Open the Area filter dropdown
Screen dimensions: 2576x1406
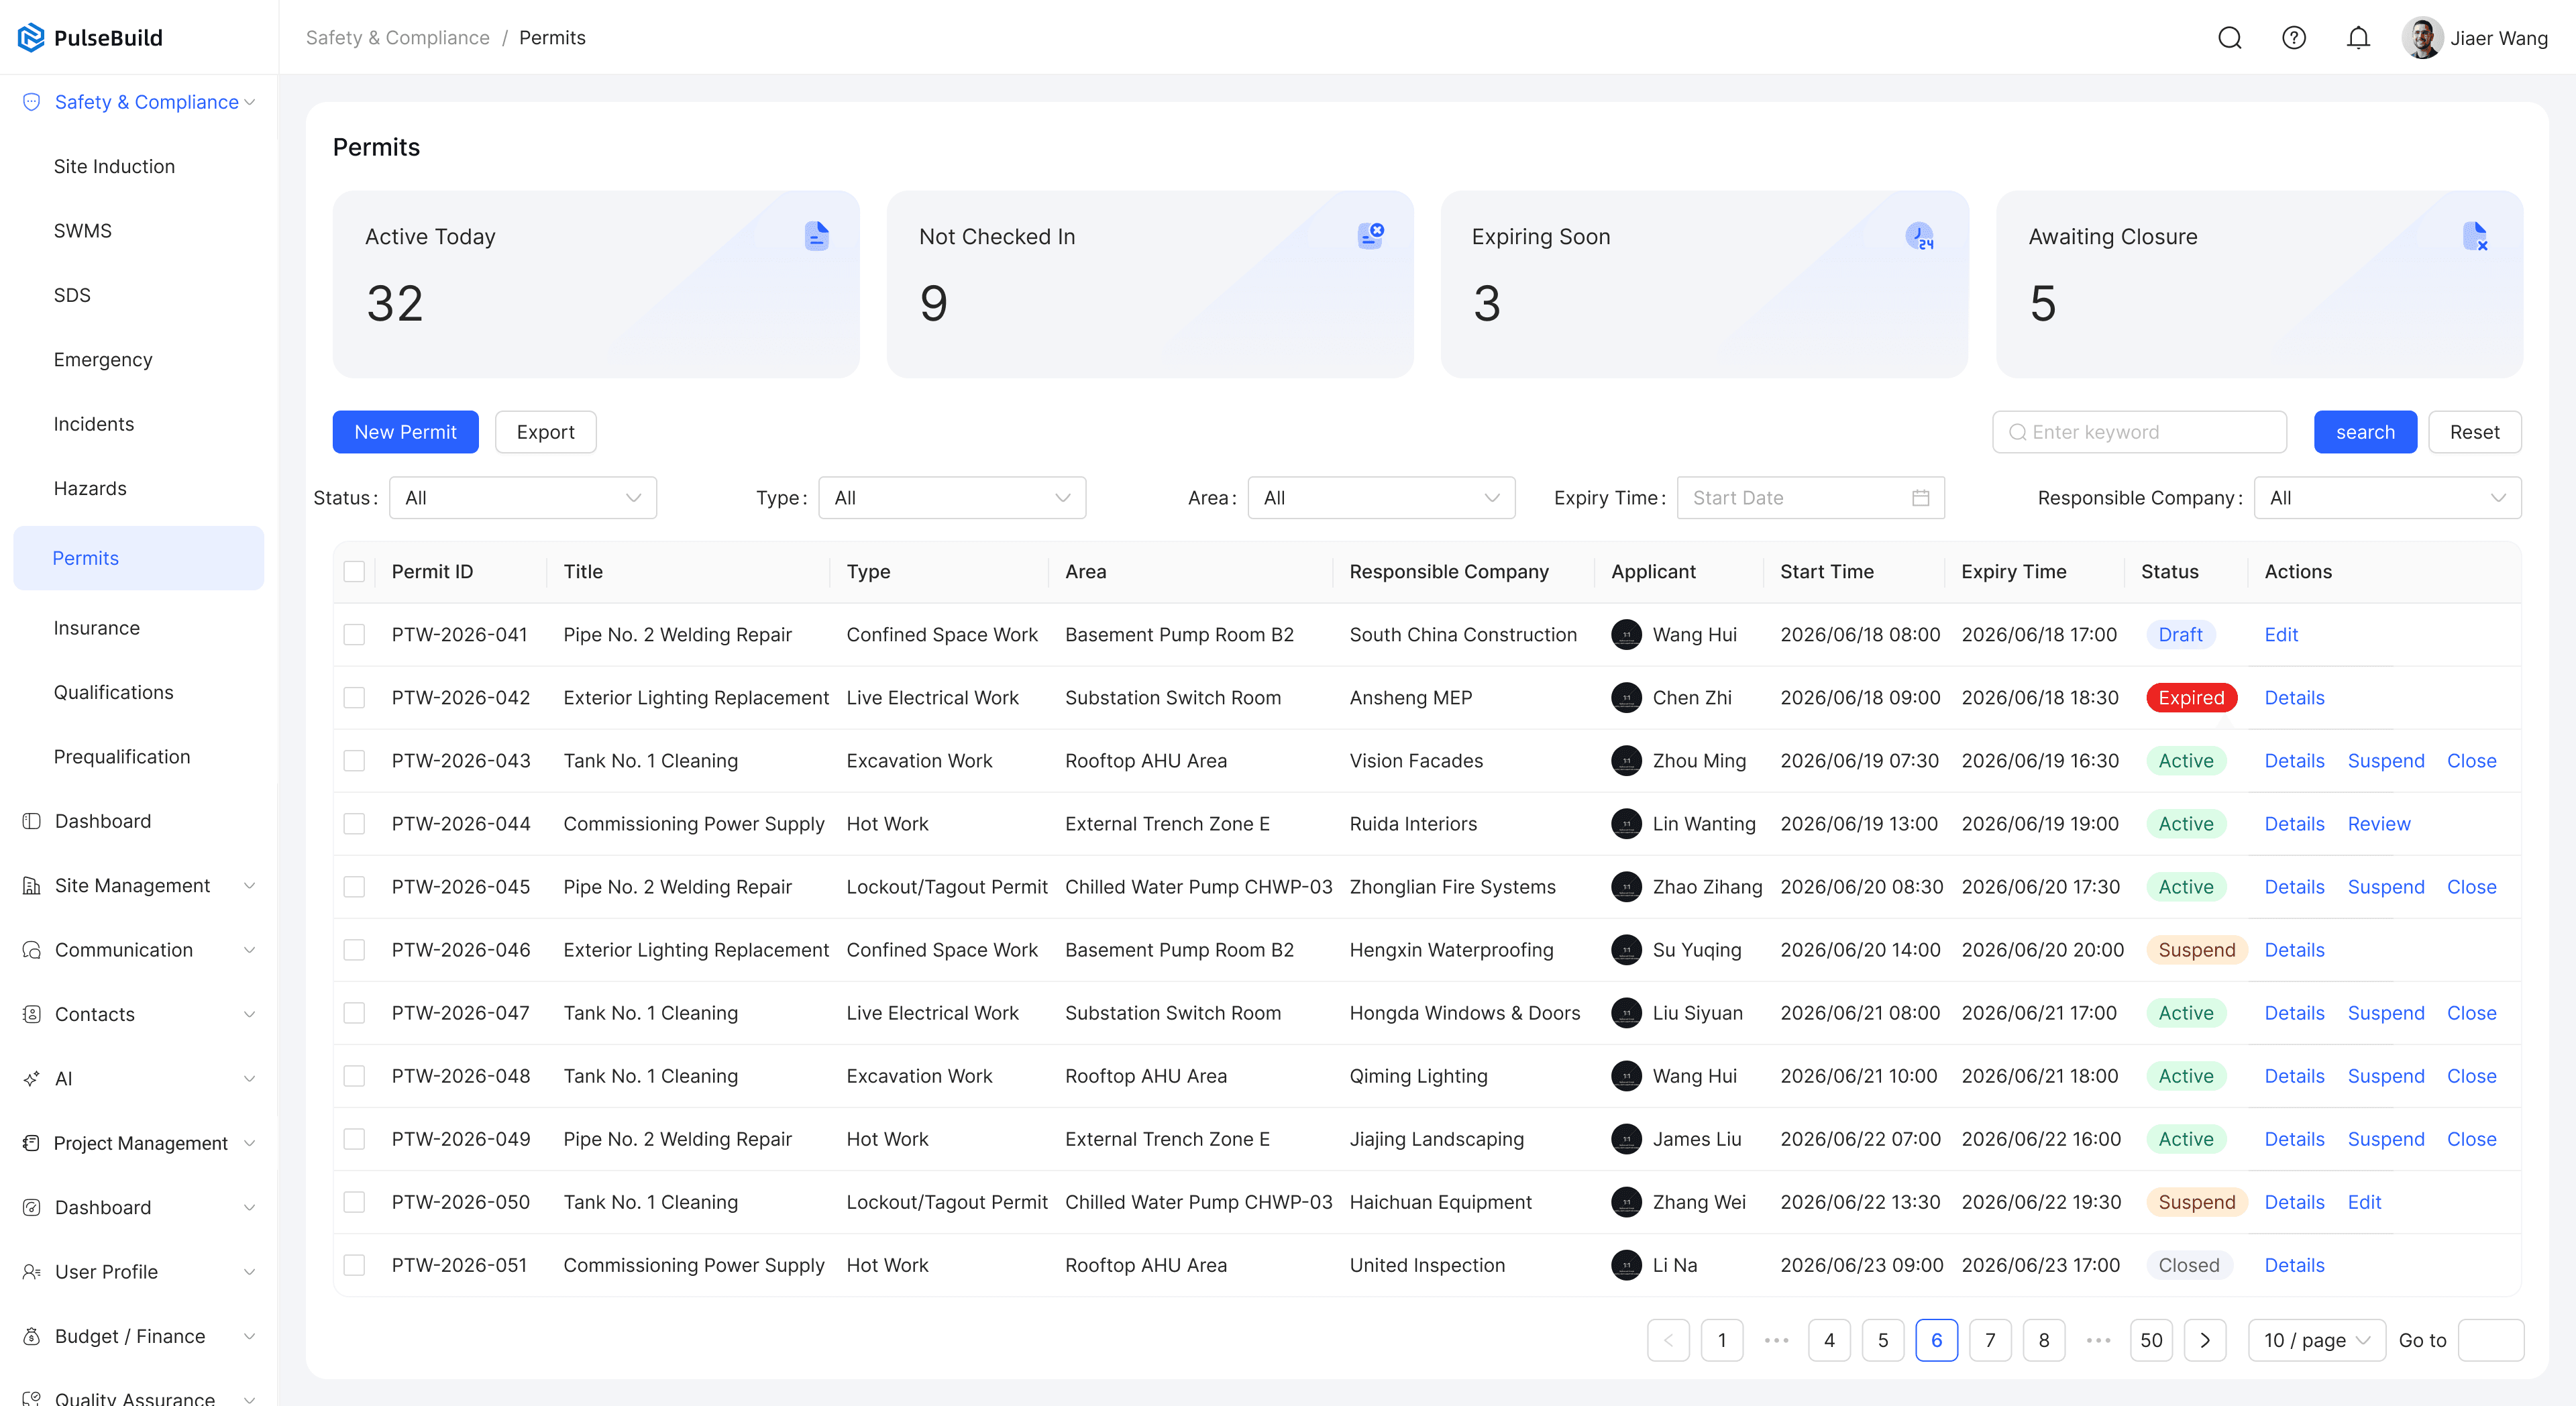click(1381, 498)
